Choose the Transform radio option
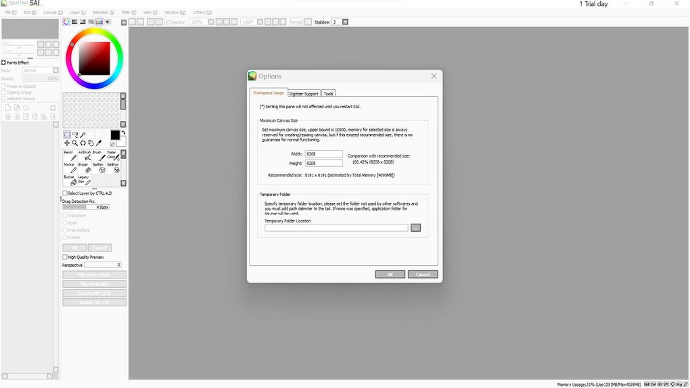This screenshot has height=388, width=690. tap(65, 216)
